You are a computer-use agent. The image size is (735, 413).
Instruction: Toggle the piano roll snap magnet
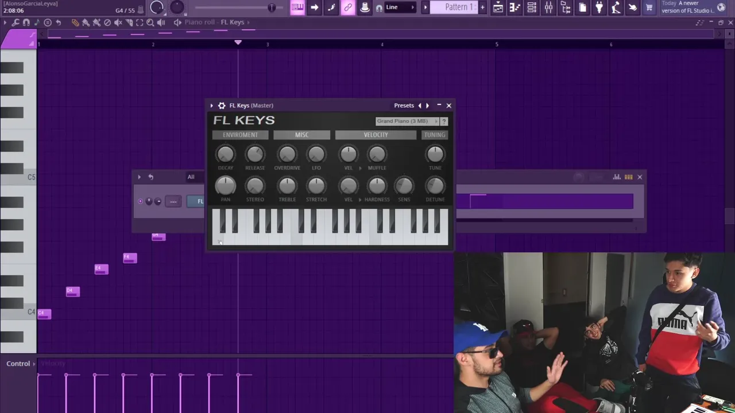pos(26,22)
